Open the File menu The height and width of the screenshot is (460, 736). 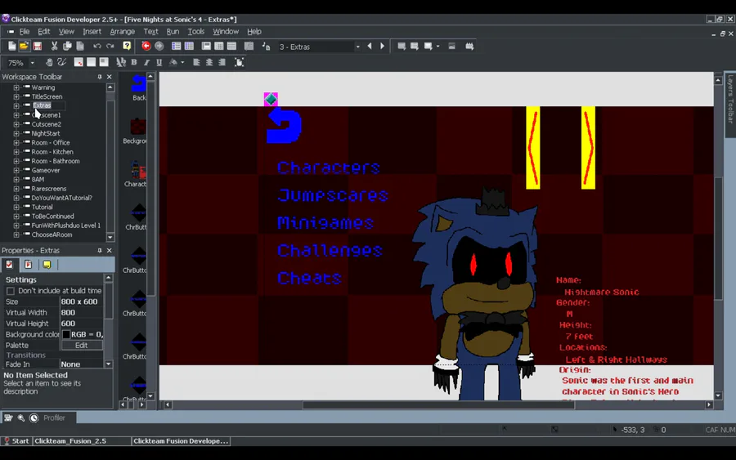pos(25,31)
